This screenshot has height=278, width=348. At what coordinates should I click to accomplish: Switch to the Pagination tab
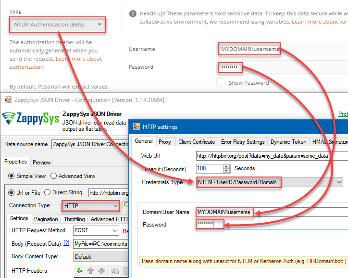tap(46, 219)
